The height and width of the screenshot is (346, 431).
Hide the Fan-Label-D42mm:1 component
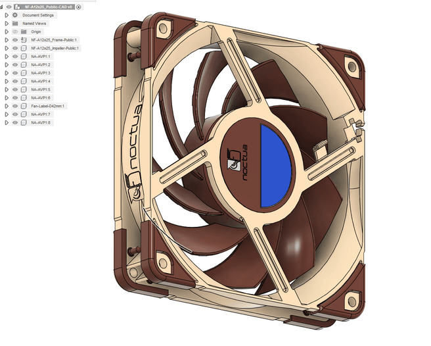click(15, 106)
